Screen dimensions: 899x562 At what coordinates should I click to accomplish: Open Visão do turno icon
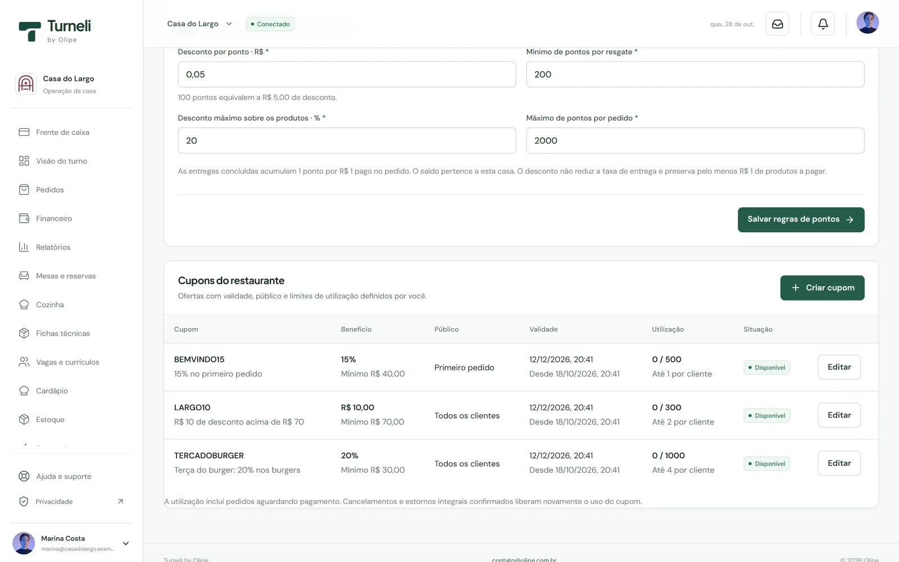pyautogui.click(x=24, y=161)
